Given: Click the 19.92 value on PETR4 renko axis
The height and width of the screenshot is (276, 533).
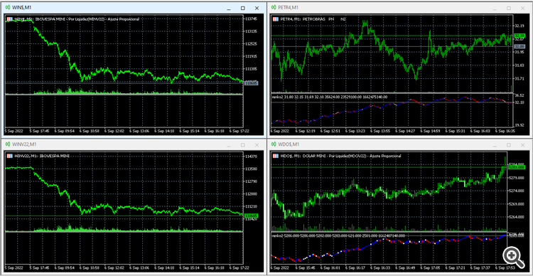Looking at the screenshot, I should (519, 125).
